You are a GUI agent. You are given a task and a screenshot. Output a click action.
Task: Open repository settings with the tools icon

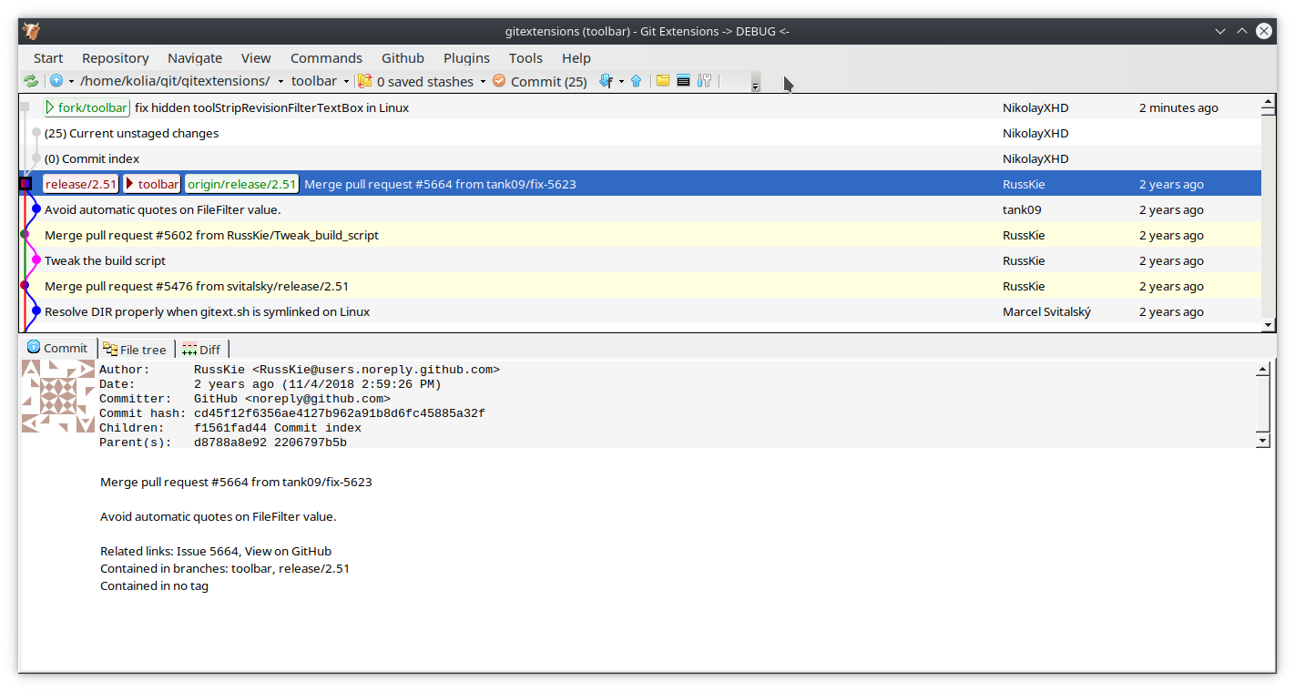[x=704, y=81]
